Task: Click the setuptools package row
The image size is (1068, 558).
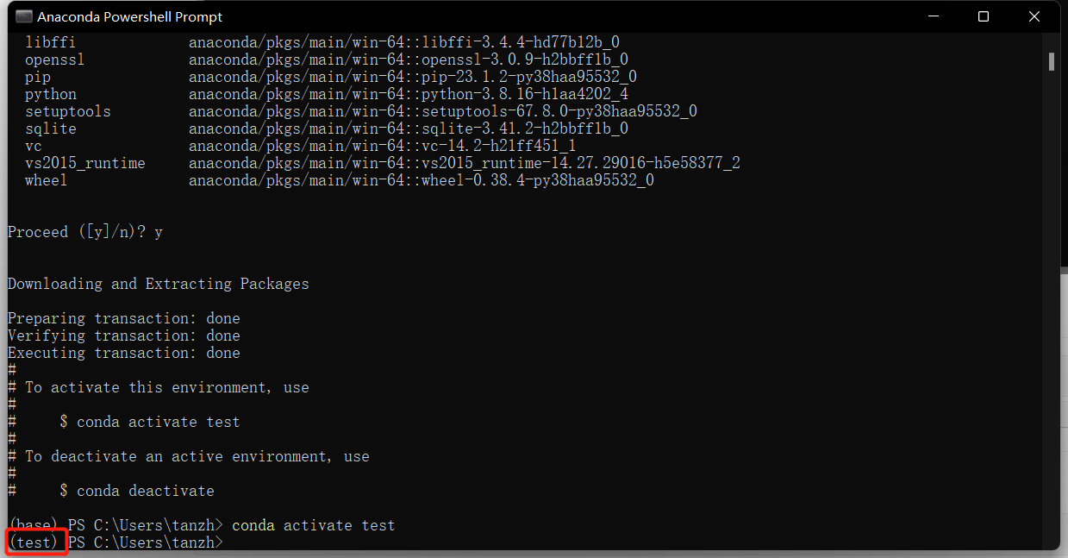Action: (x=361, y=111)
